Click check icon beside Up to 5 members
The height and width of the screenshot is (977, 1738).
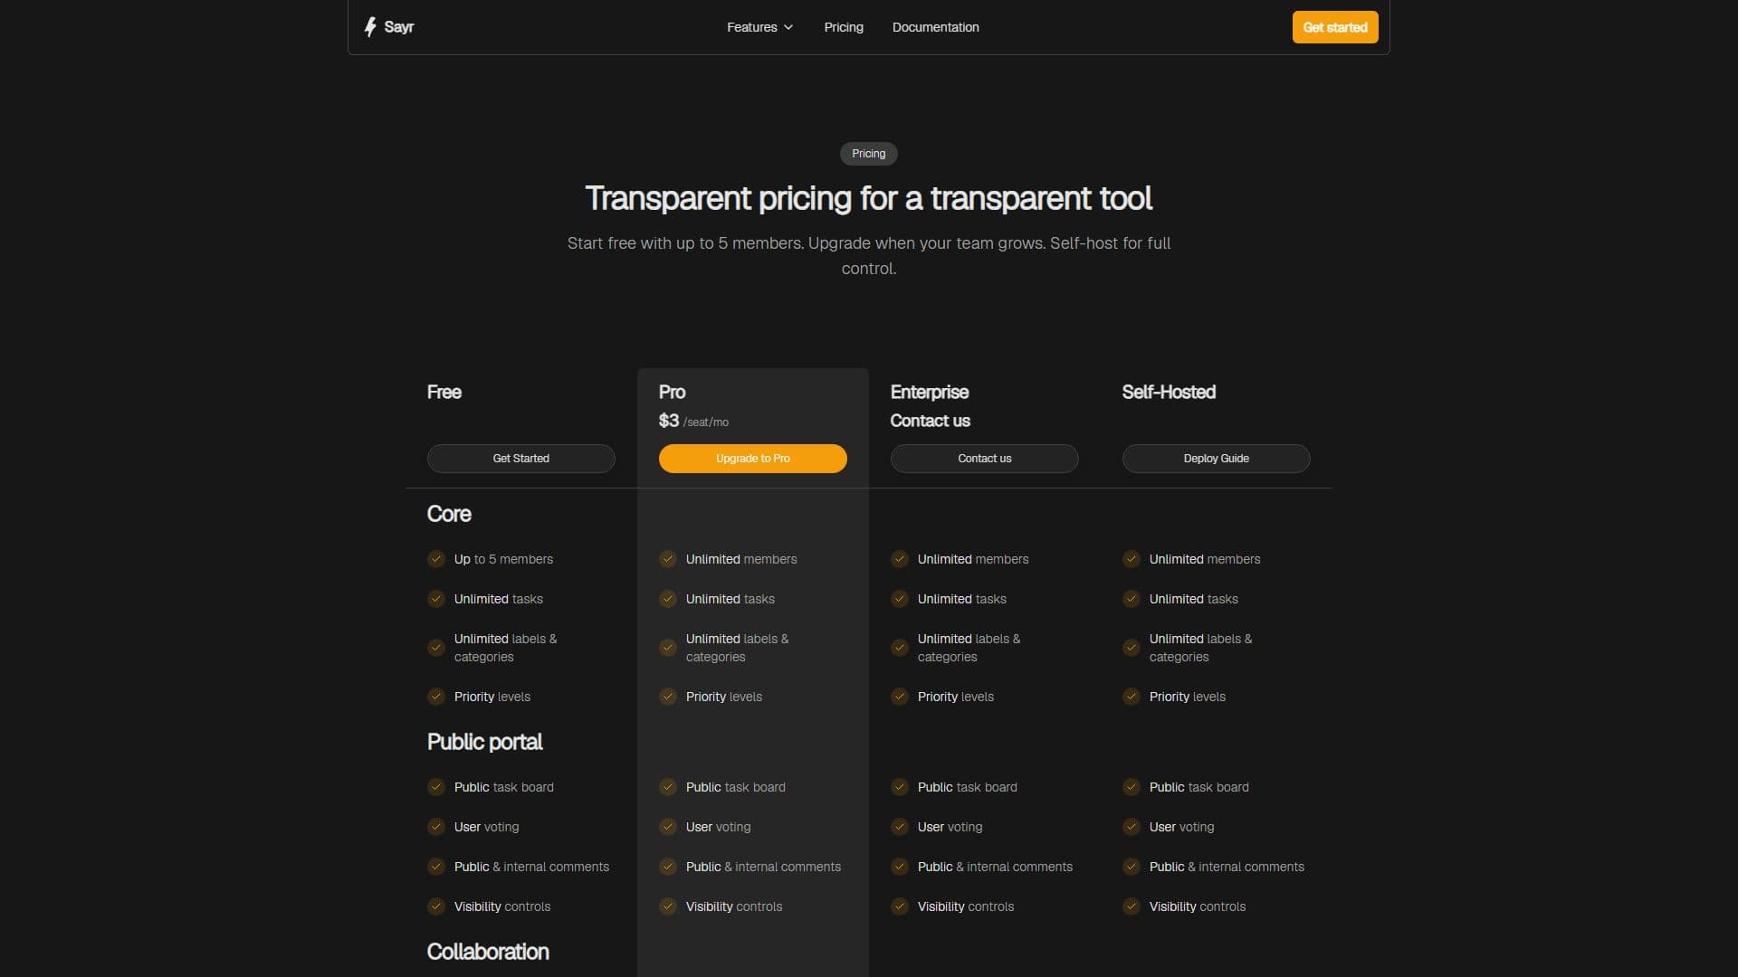pyautogui.click(x=436, y=559)
